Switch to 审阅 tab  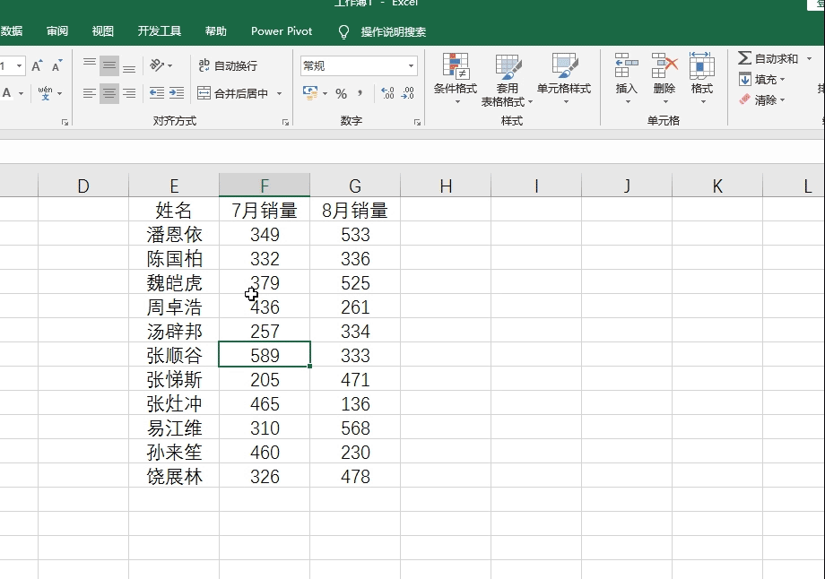click(x=57, y=31)
